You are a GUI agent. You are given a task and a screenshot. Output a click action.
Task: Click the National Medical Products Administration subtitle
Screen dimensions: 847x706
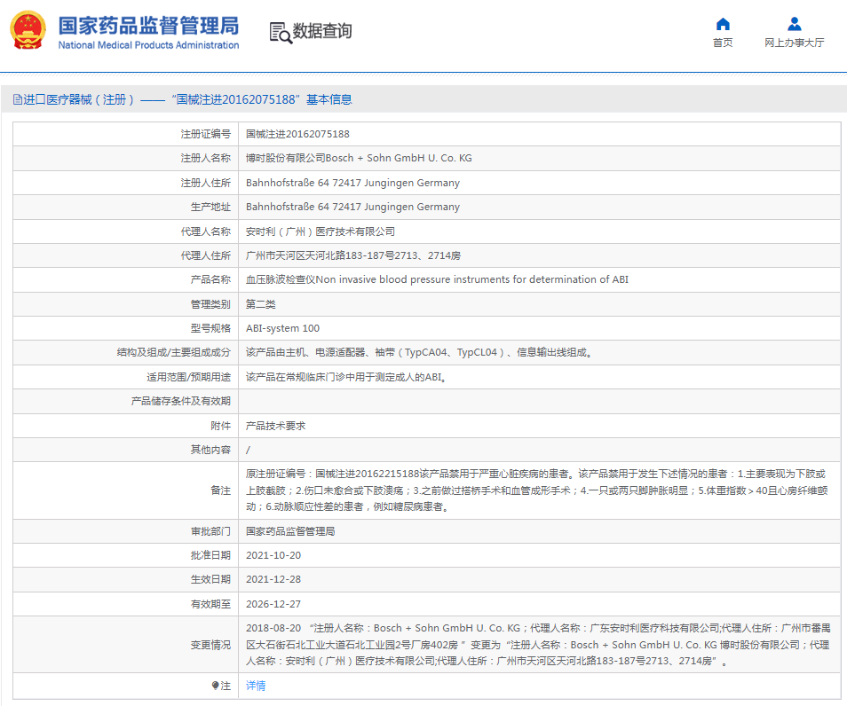pos(148,45)
